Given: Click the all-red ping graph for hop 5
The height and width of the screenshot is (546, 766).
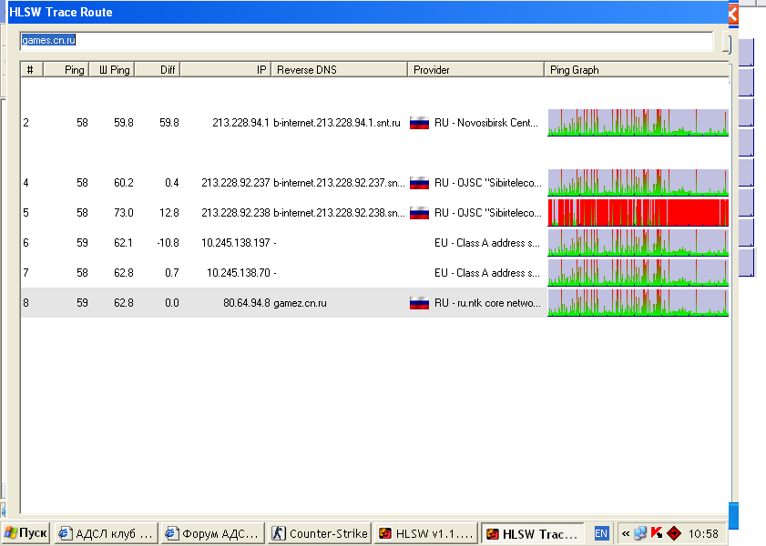Looking at the screenshot, I should pyautogui.click(x=638, y=213).
